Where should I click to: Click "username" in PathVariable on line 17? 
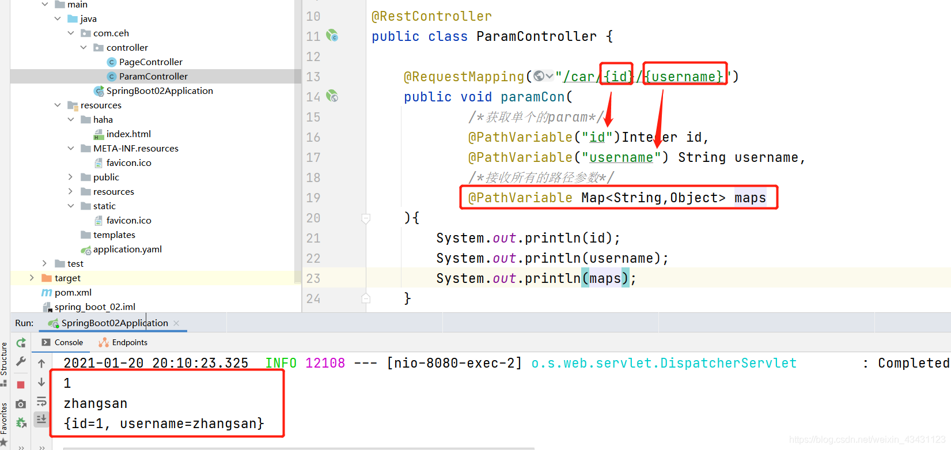pyautogui.click(x=621, y=157)
